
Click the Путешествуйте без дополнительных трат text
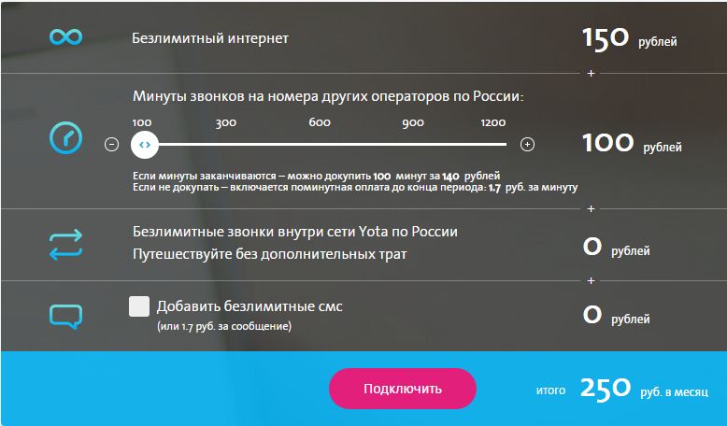(x=269, y=253)
